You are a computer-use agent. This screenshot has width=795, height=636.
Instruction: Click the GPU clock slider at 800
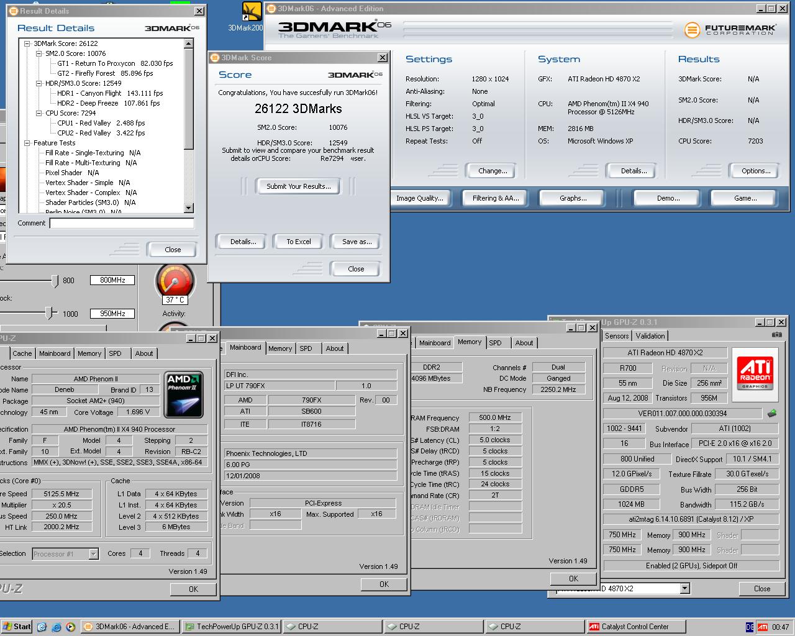[55, 281]
